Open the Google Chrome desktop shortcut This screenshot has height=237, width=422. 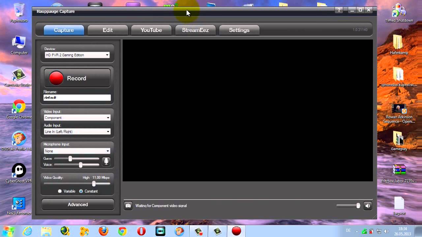coord(19,109)
